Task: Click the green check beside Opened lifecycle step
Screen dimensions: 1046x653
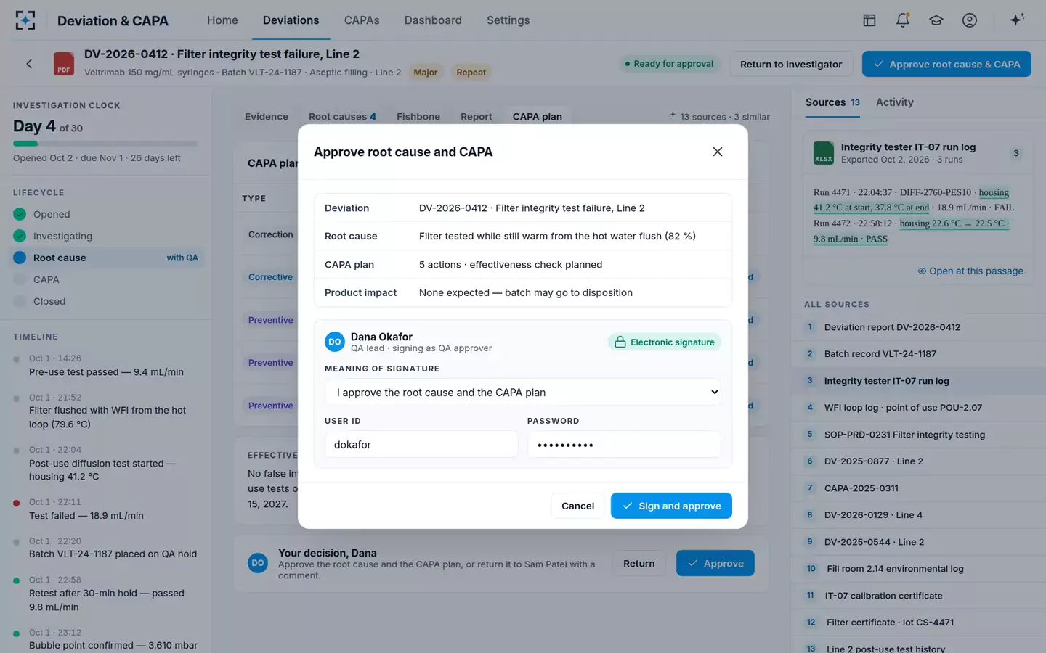Action: tap(20, 214)
